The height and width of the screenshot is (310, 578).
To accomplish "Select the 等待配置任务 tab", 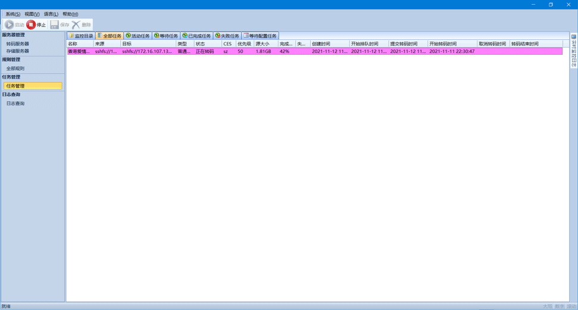I will (260, 36).
